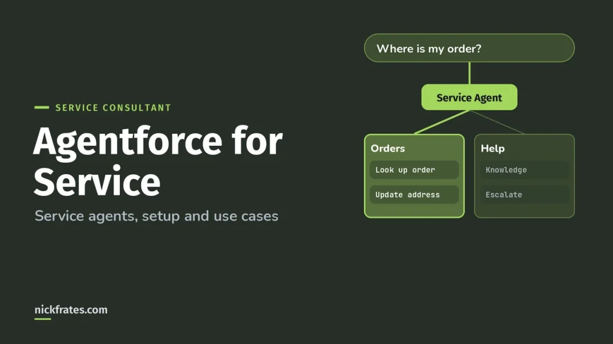Click subtitle 'Service agents, setup and use cases'

click(x=156, y=216)
